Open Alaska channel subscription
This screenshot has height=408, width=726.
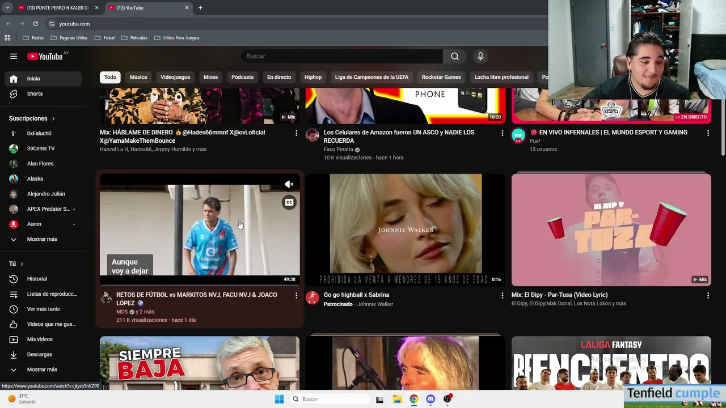pos(43,178)
